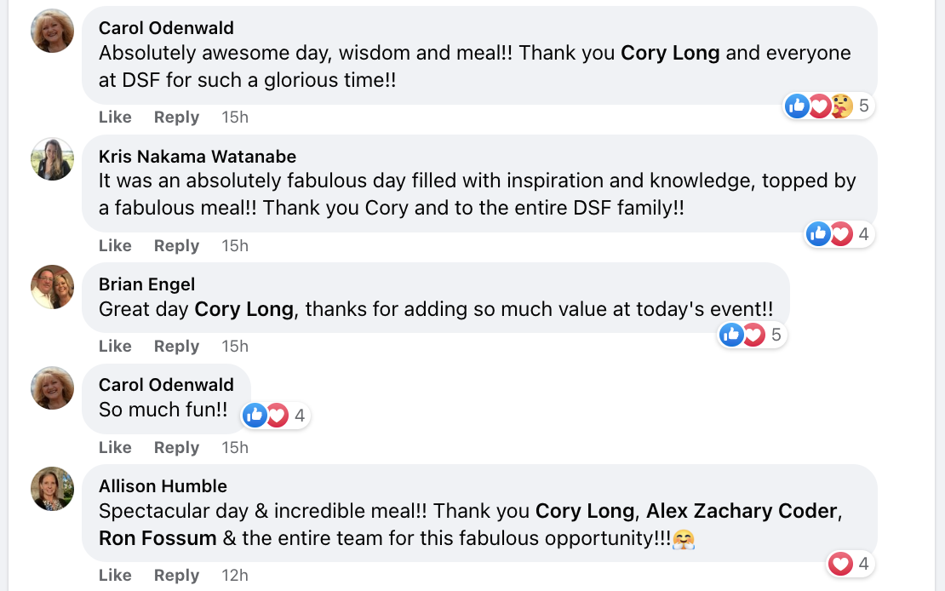This screenshot has width=945, height=591.
Task: Click the care reaction emoji on Carol's first comment
Action: [x=841, y=106]
